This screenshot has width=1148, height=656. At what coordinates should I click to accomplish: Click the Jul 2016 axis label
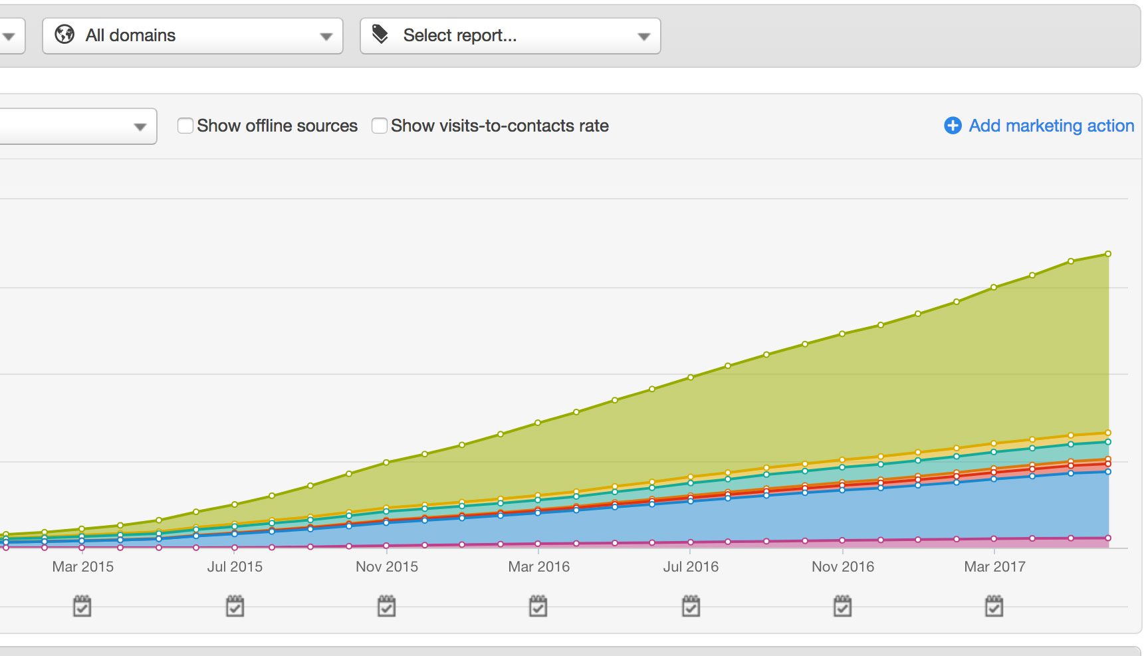[691, 567]
